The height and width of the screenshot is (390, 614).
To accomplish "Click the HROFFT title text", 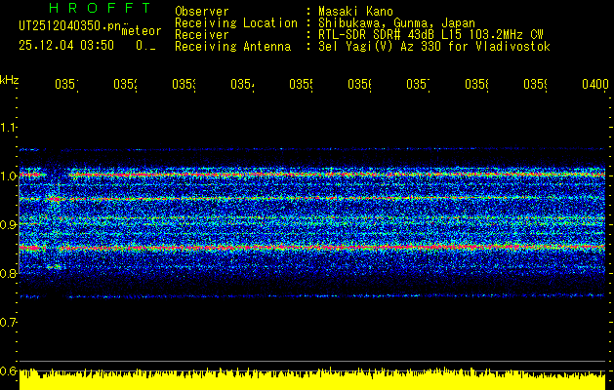I will tap(100, 8).
